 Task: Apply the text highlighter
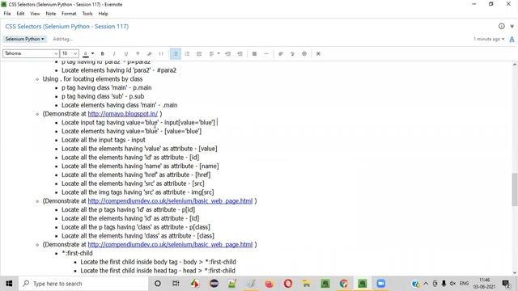point(149,53)
